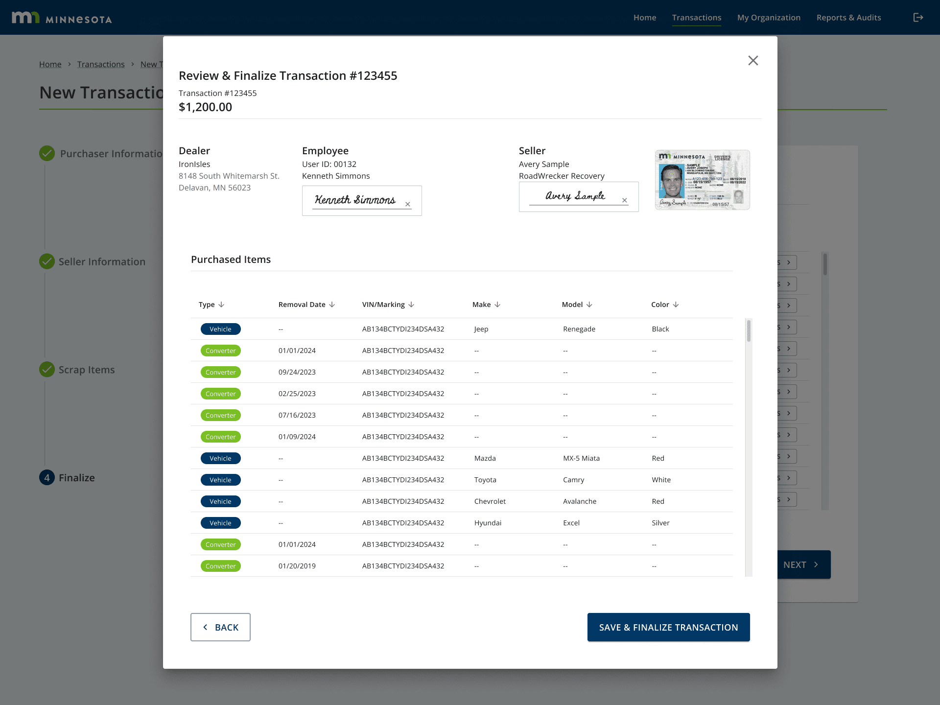Click the MX-5 Miata model cell
940x705 pixels.
(x=582, y=458)
